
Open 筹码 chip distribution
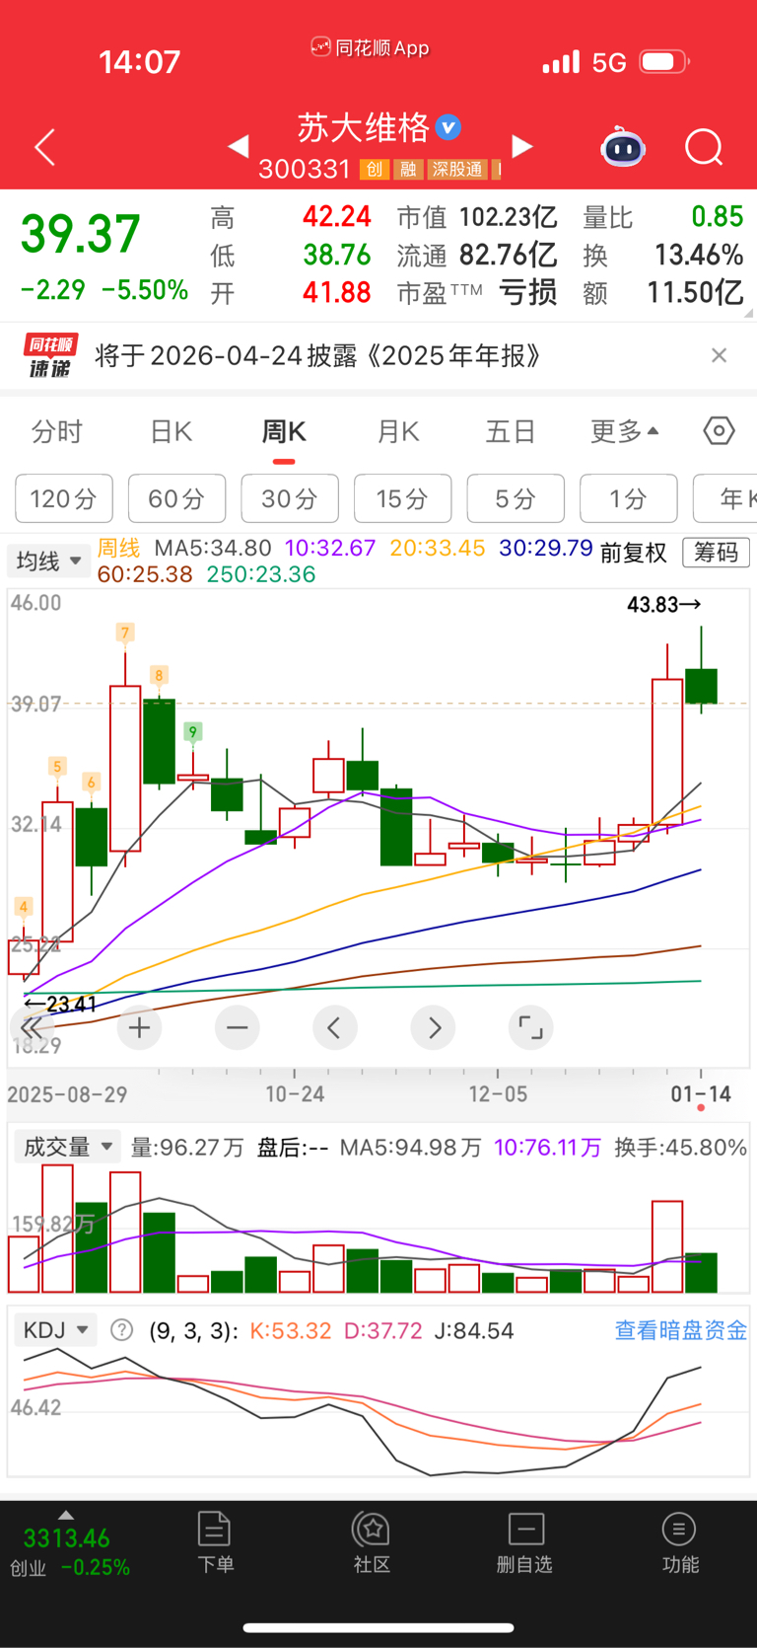click(x=717, y=552)
